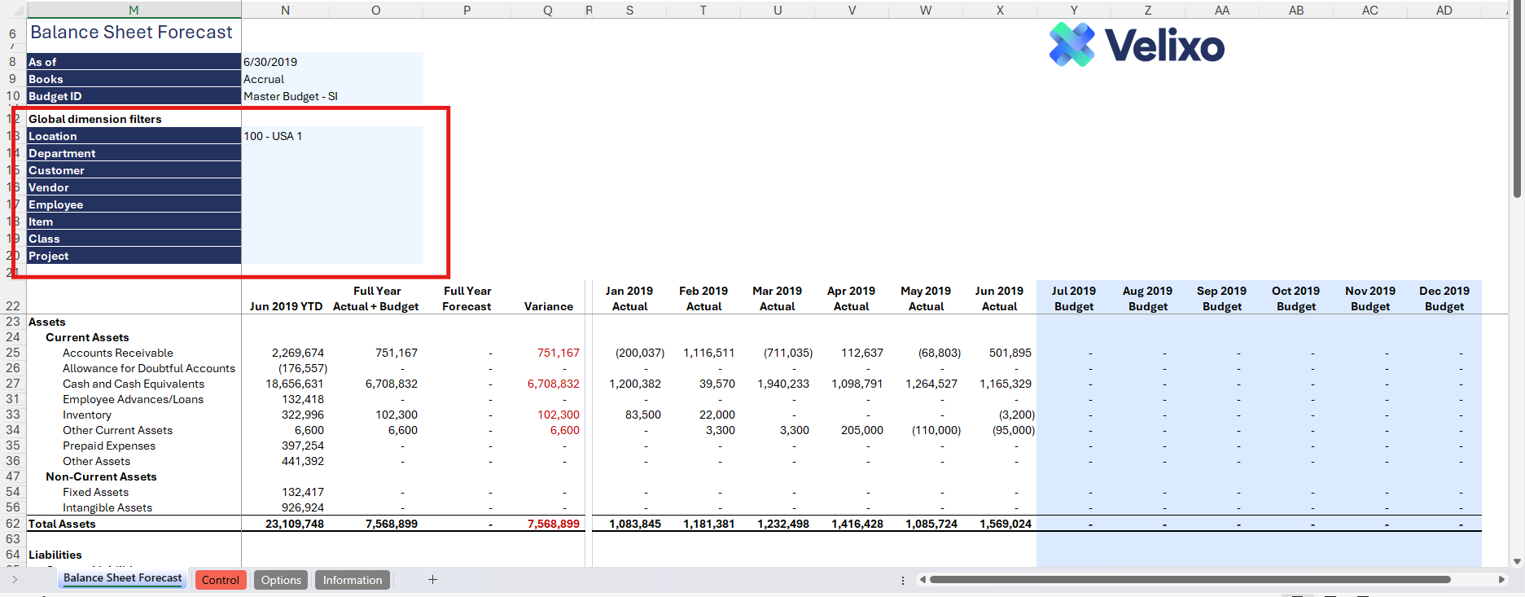Select row header 62 for Total Assets
The width and height of the screenshot is (1525, 597).
[12, 524]
